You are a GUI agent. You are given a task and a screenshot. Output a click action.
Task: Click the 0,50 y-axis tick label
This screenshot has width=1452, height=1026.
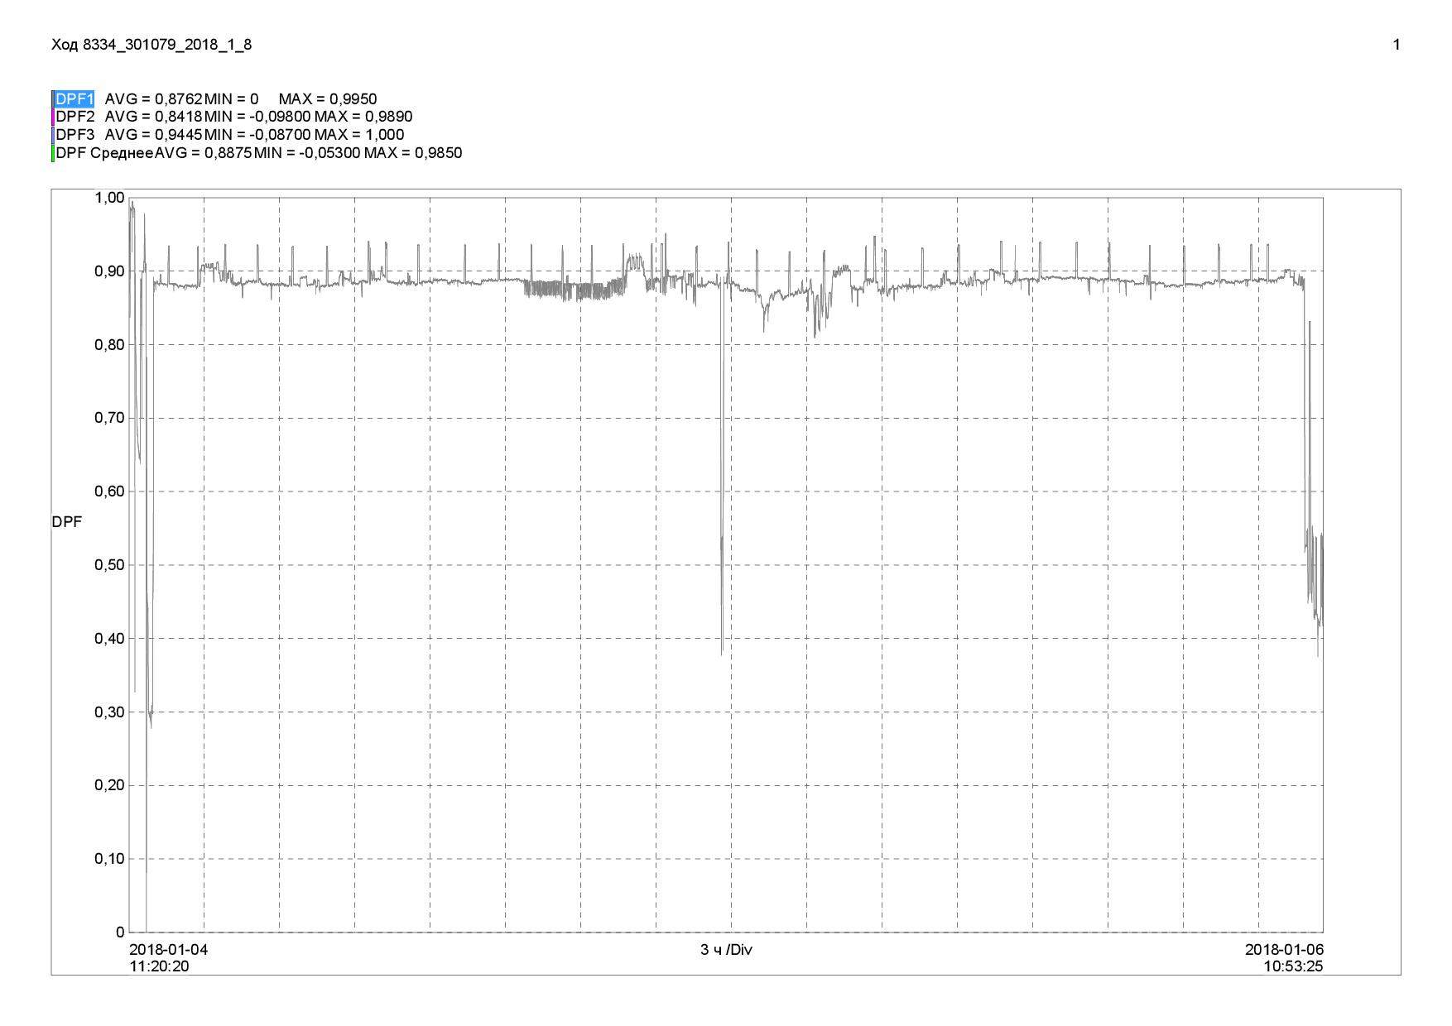point(109,565)
